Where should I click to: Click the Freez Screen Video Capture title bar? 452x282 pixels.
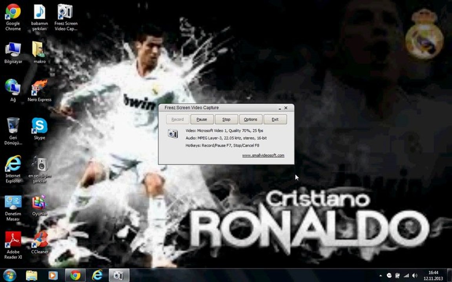pos(226,108)
